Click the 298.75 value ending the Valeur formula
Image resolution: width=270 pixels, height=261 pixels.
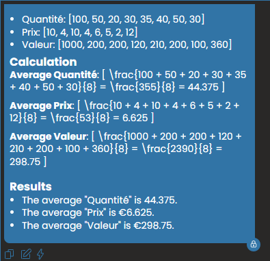[x=25, y=162]
